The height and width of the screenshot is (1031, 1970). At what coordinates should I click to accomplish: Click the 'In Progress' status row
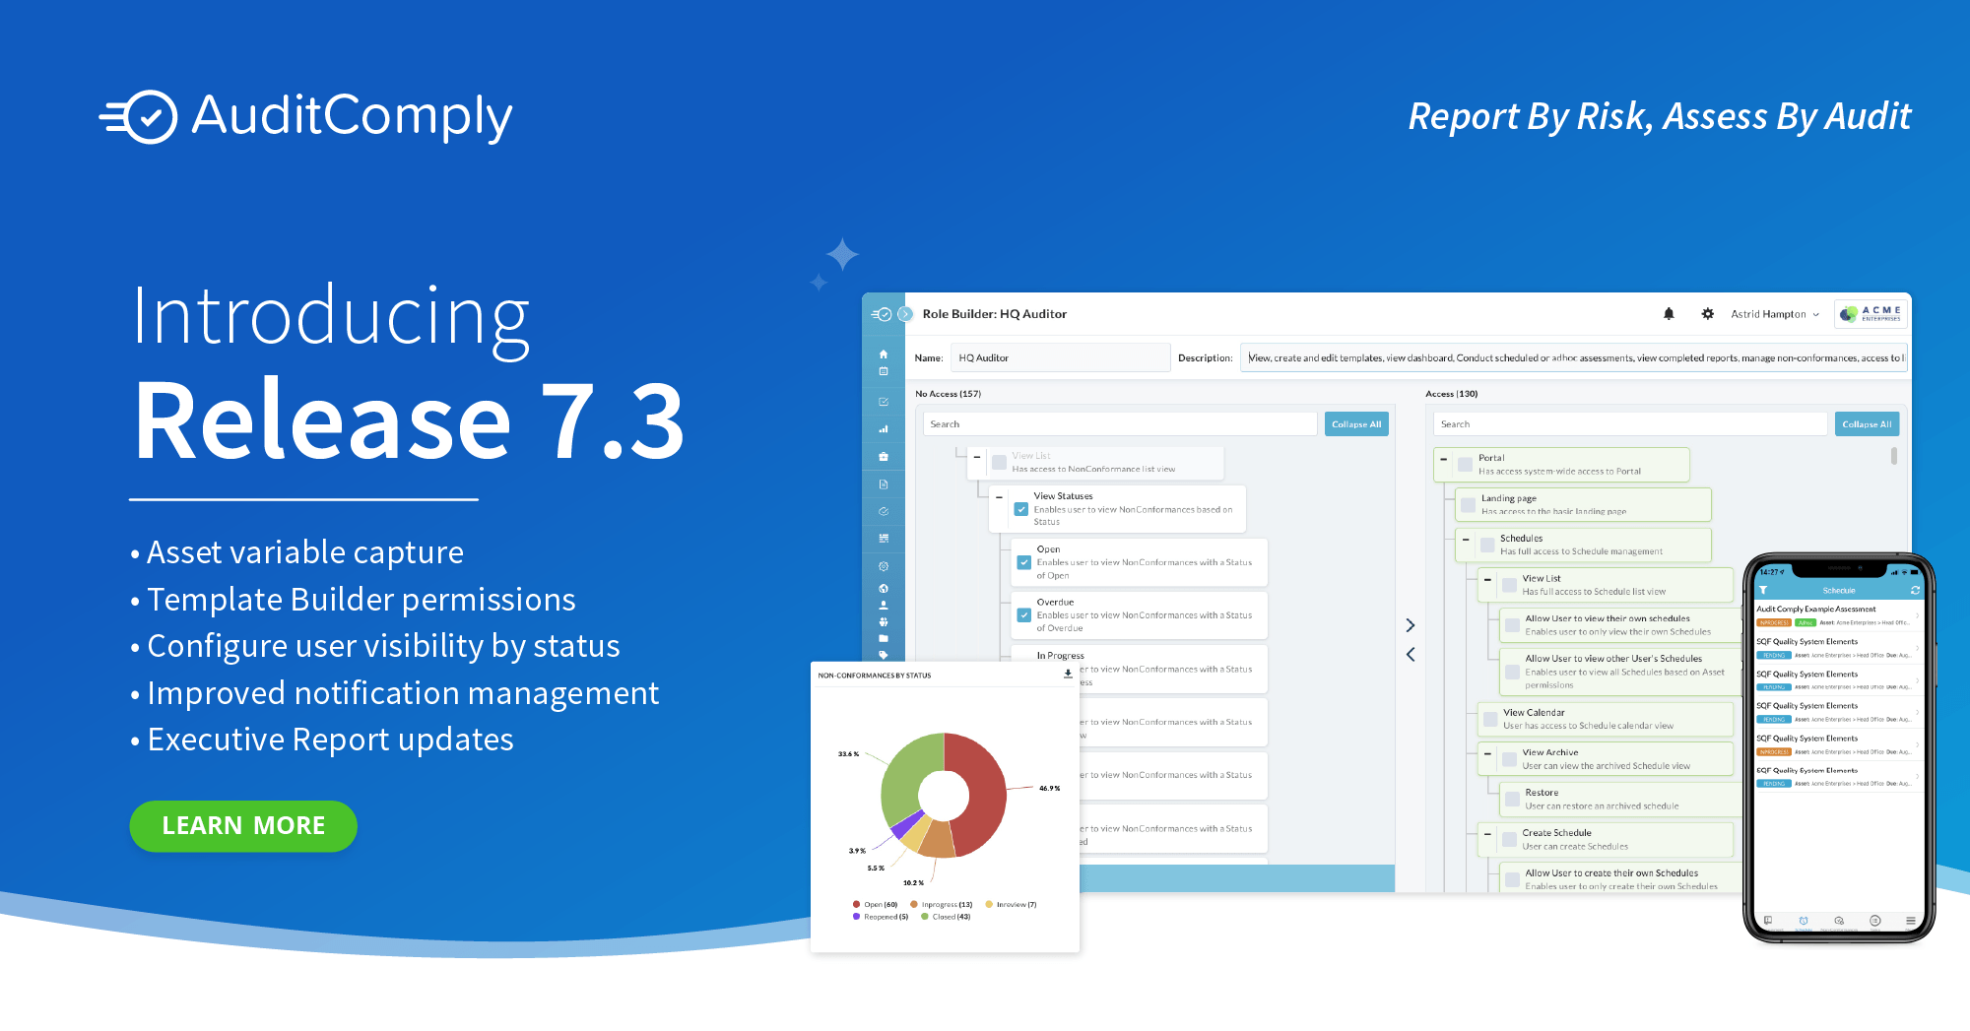pyautogui.click(x=1140, y=669)
